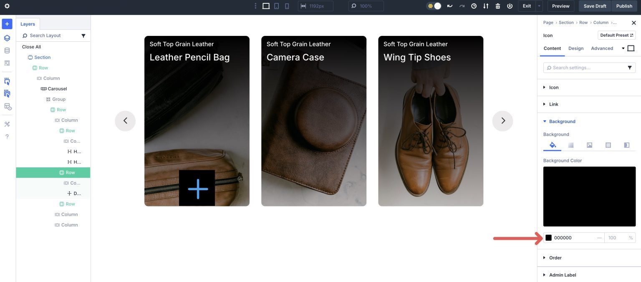
Task: Open the Layers panel icon in the sidebar
Action: (x=7, y=38)
